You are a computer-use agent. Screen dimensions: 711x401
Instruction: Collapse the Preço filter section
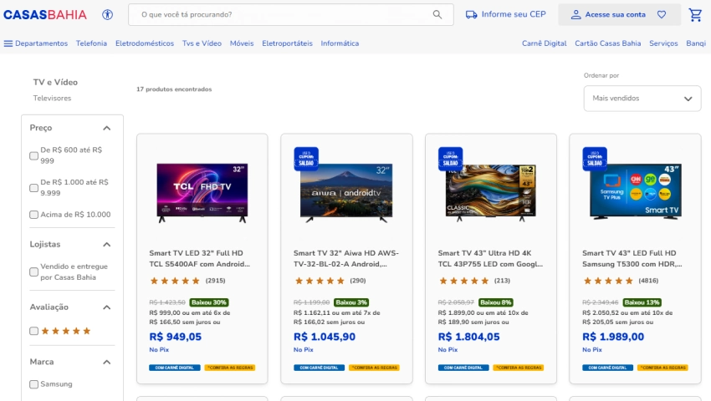(x=106, y=128)
